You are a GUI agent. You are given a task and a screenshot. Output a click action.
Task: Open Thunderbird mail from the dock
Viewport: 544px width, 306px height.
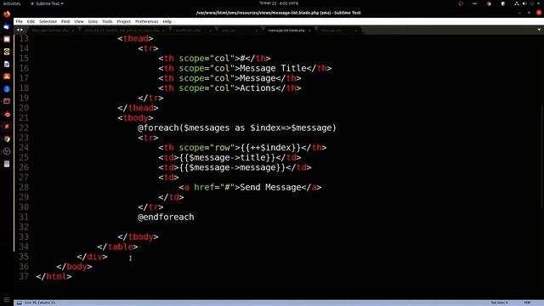click(x=7, y=26)
